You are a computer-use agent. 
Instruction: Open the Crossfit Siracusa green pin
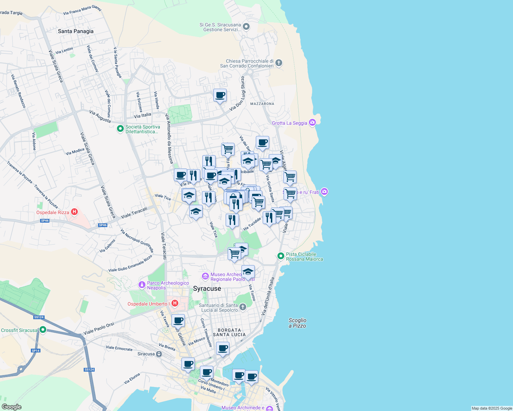click(43, 330)
